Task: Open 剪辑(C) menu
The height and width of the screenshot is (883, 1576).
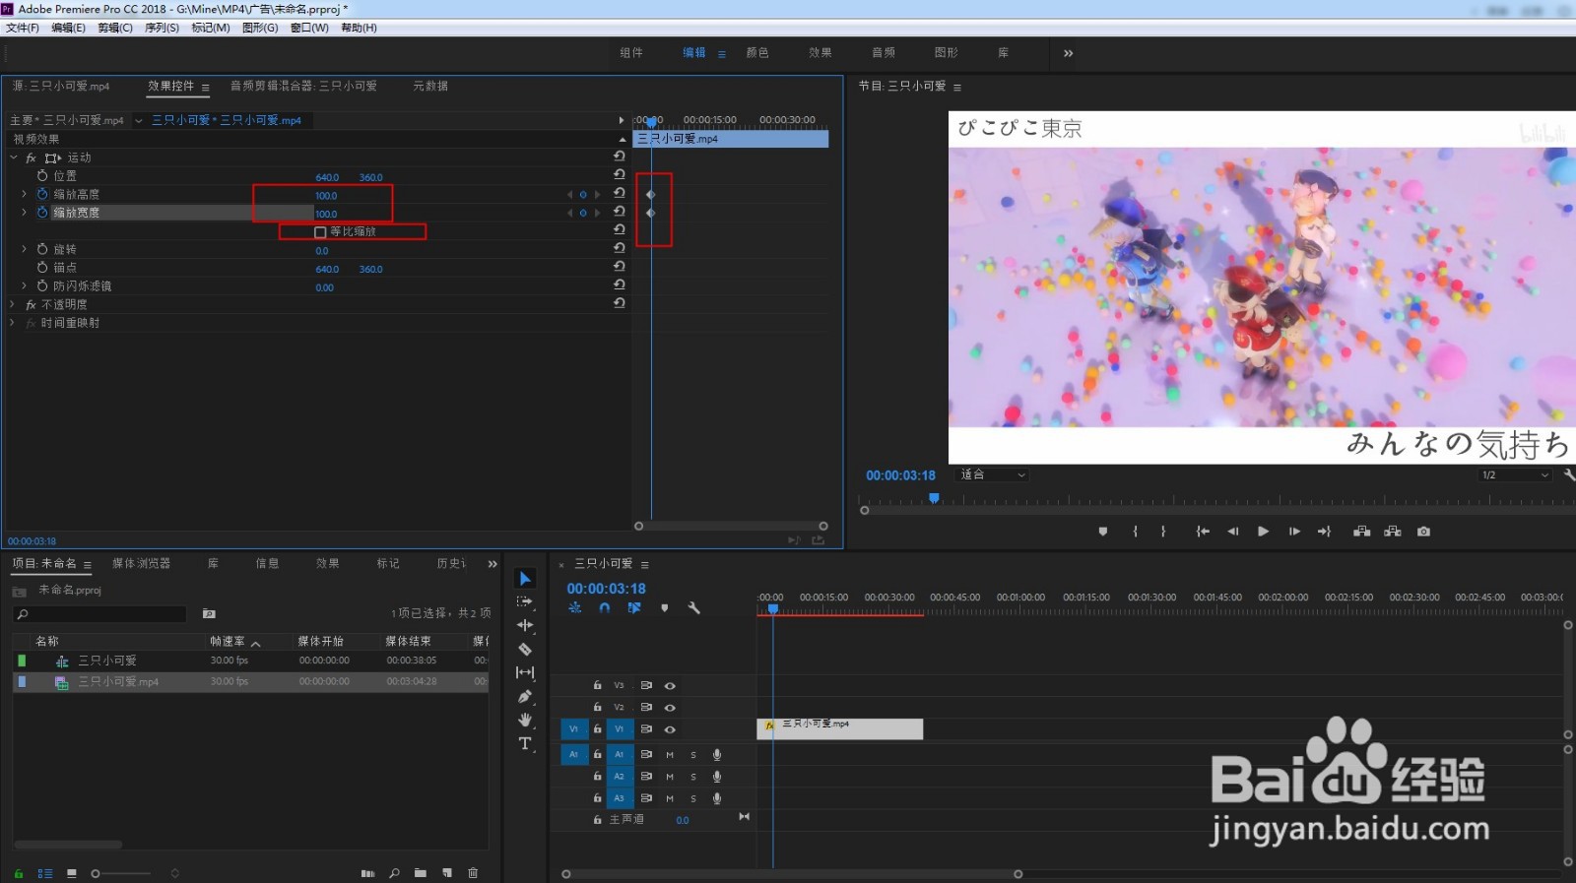Action: click(x=115, y=28)
